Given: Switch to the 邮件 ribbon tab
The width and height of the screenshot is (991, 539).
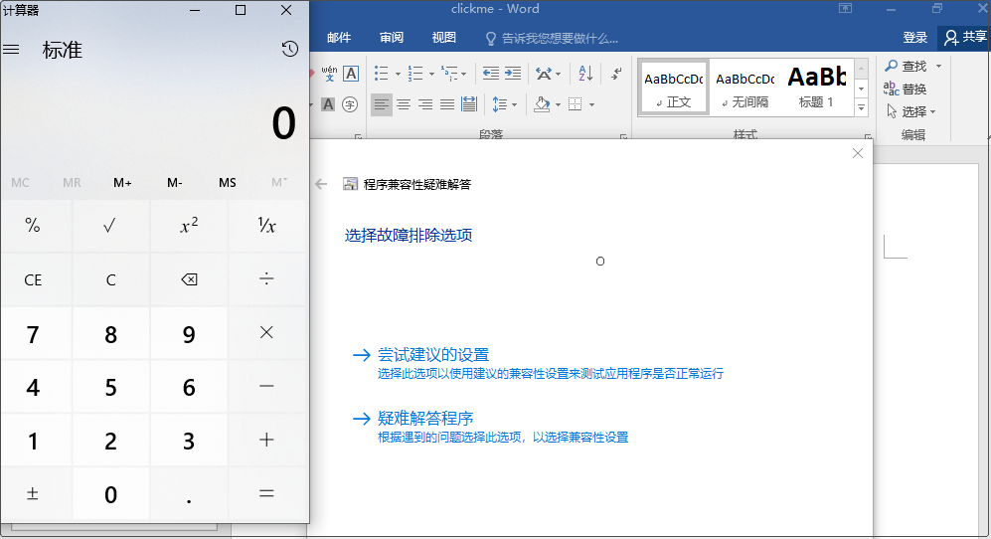Looking at the screenshot, I should [339, 38].
